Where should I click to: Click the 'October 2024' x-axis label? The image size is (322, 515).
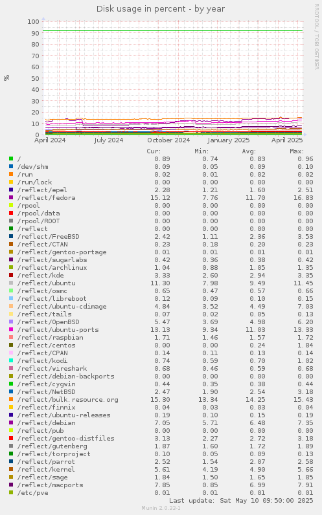point(168,140)
